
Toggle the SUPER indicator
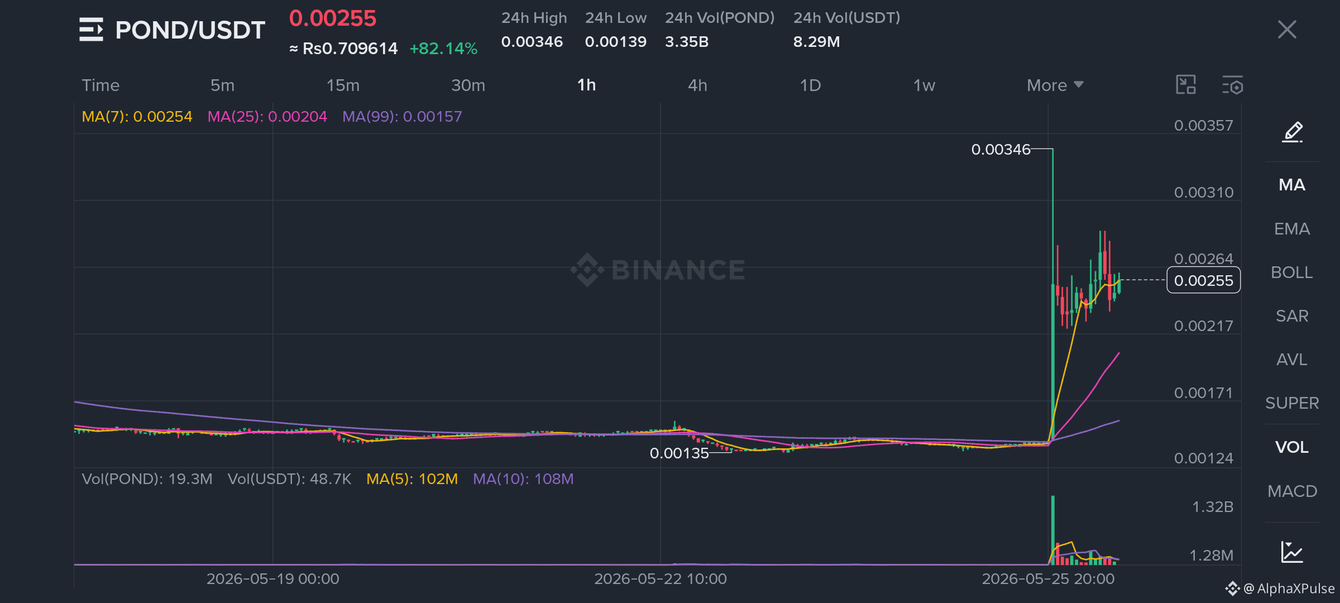tap(1292, 403)
